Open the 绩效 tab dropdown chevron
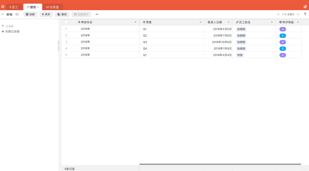The image size is (309, 171). (38, 7)
